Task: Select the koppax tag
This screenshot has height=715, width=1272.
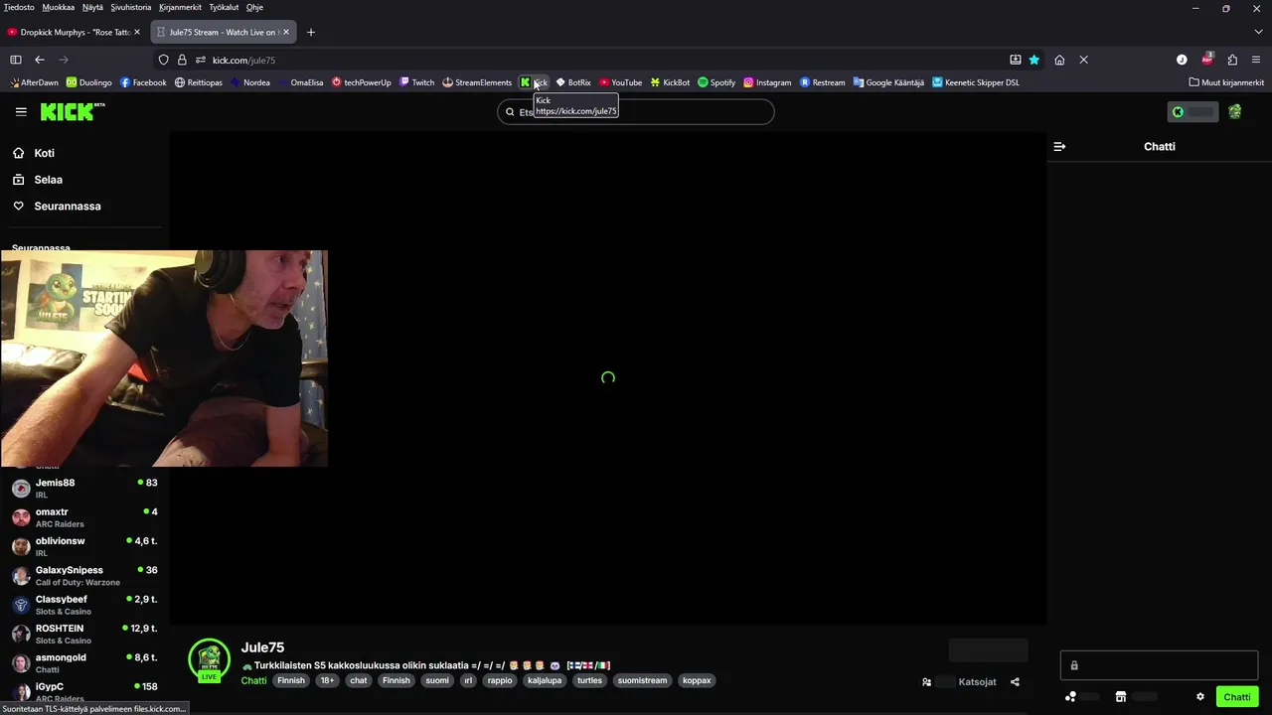Action: click(x=697, y=681)
